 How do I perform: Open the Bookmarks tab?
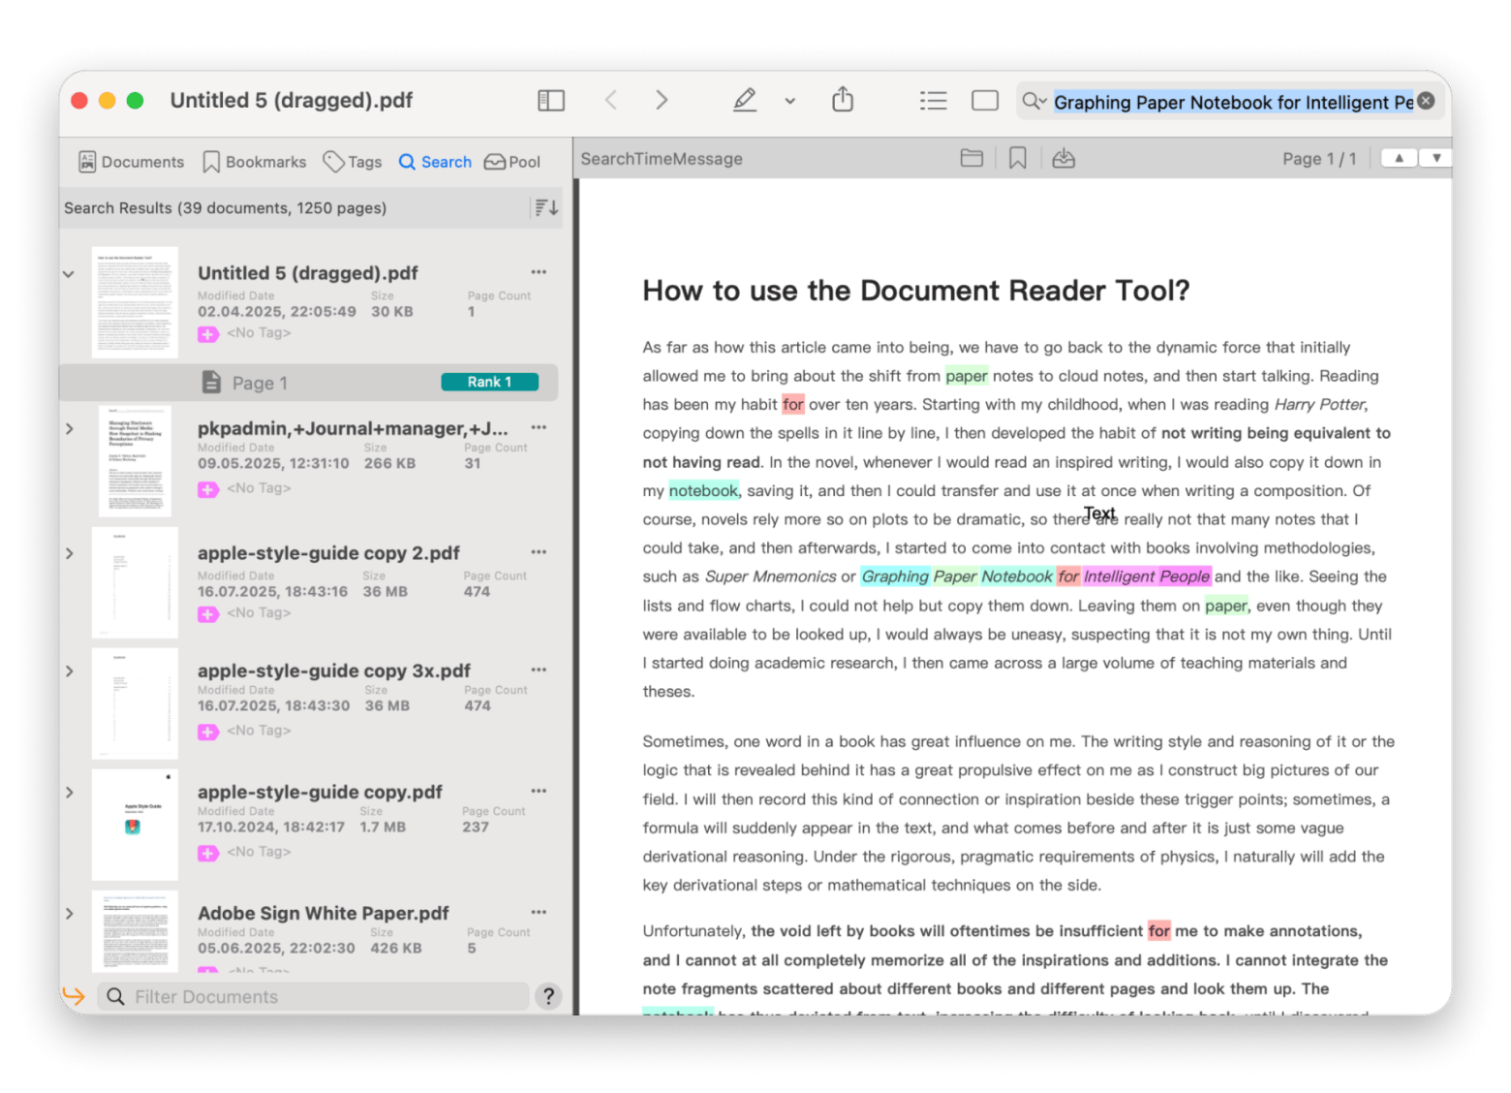pyautogui.click(x=254, y=162)
